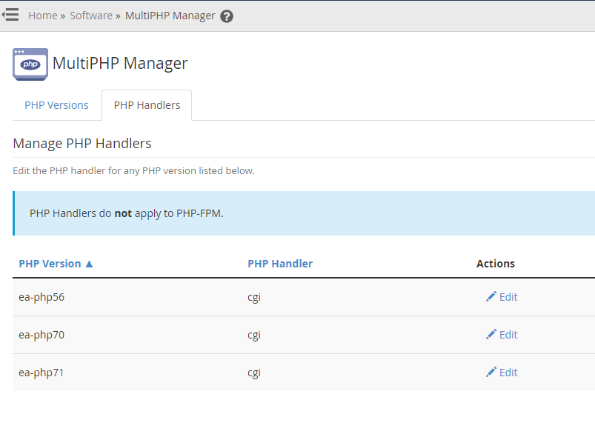Switch to PHP Versions tab
The image size is (595, 437).
(56, 105)
